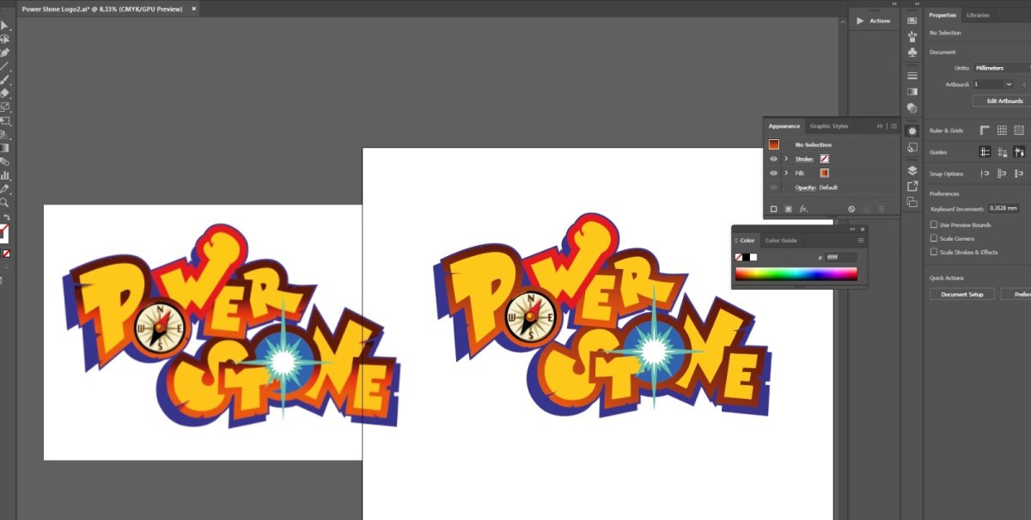Switch to the Libraries tab
Viewport: 1031px width, 520px height.
tap(978, 15)
